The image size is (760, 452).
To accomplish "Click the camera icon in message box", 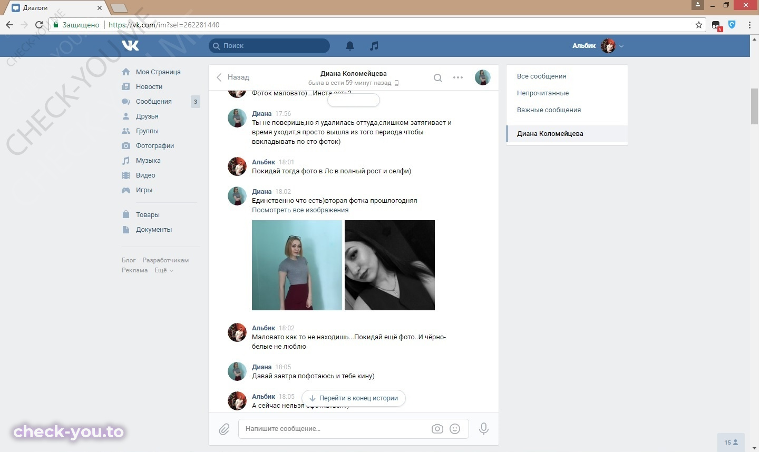I will pos(437,429).
